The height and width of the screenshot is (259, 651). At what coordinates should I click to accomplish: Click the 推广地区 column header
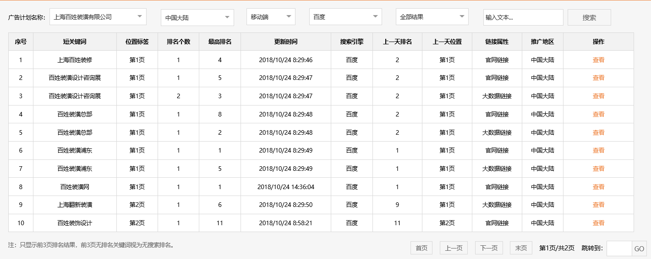pyautogui.click(x=542, y=42)
